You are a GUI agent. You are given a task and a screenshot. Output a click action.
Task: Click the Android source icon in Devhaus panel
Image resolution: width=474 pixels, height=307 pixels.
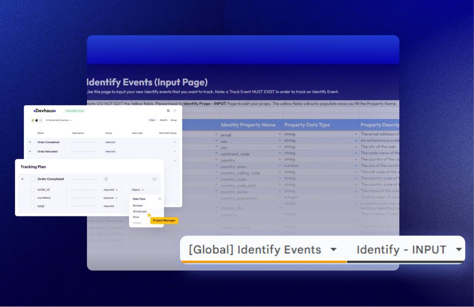33,120
